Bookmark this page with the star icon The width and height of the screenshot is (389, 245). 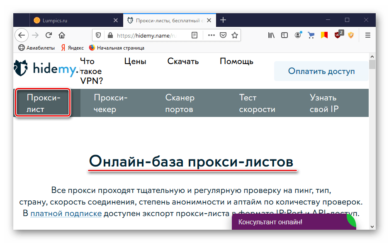click(x=235, y=36)
